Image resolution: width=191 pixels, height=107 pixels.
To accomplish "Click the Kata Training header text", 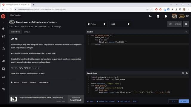I will (x=16, y=15).
